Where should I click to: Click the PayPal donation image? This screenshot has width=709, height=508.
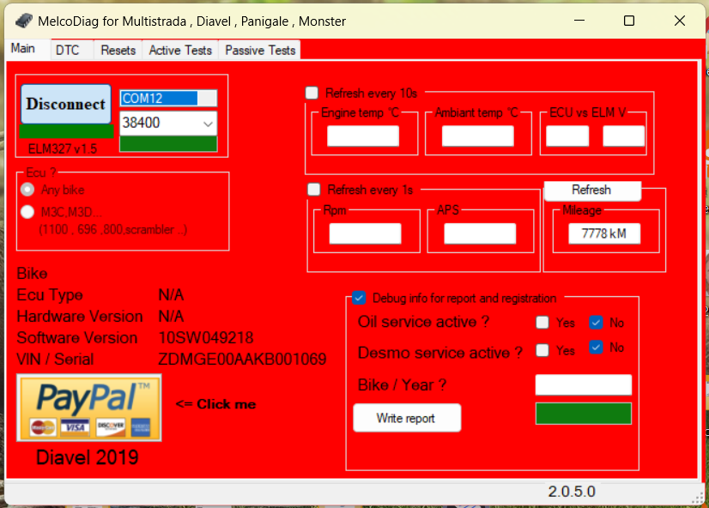(x=89, y=408)
